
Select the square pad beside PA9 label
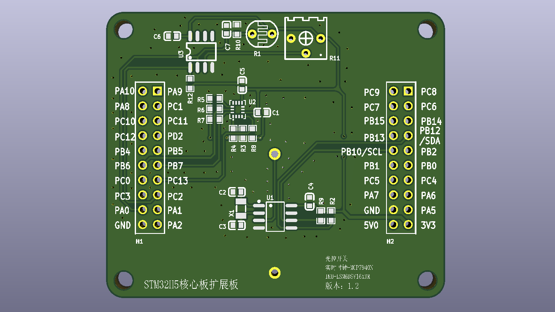[x=158, y=91]
